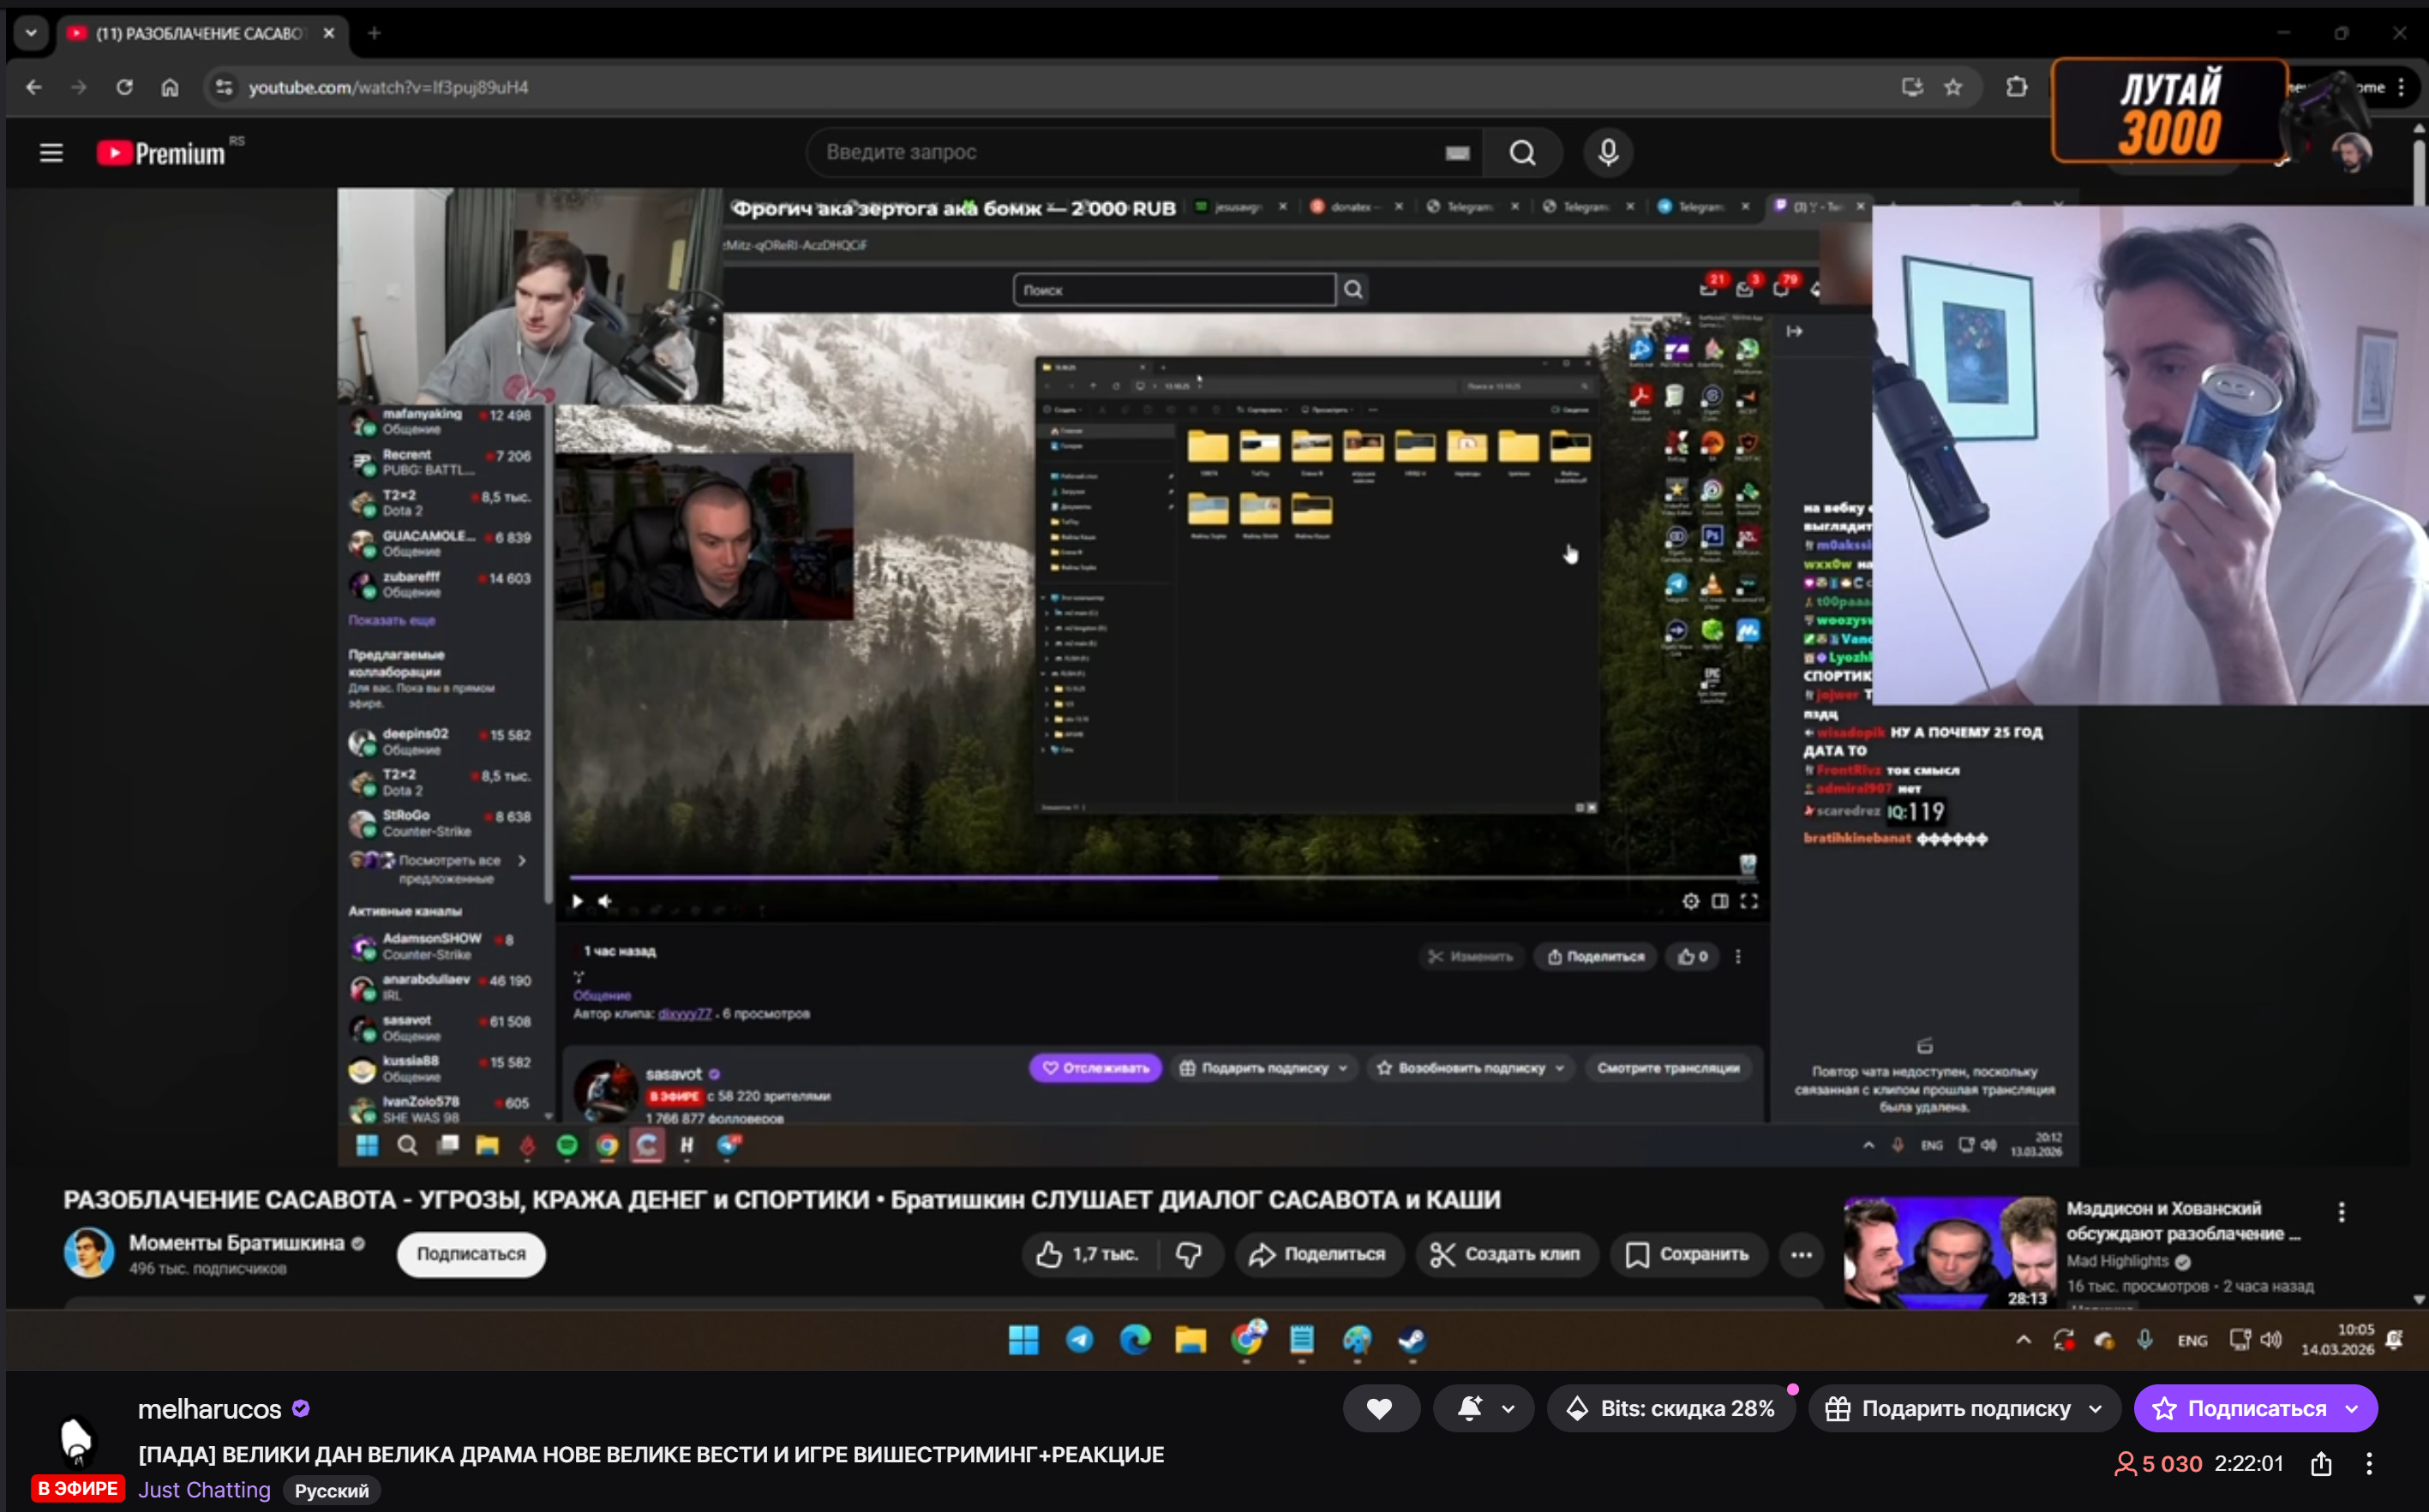Open Мэддисон и Хованский video thumbnail
This screenshot has width=2429, height=1512.
[x=1948, y=1250]
